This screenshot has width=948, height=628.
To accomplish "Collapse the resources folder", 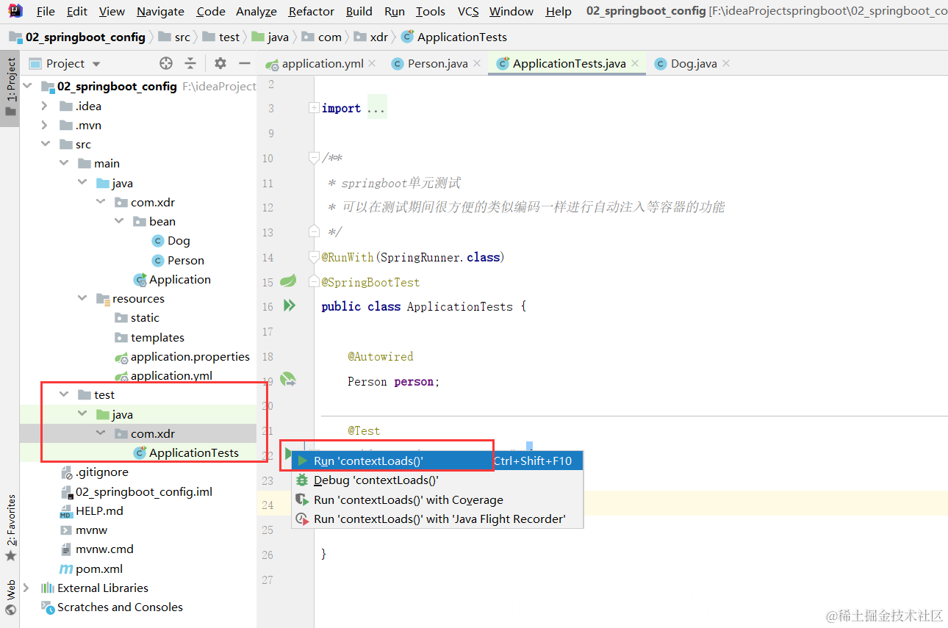I will pyautogui.click(x=82, y=299).
